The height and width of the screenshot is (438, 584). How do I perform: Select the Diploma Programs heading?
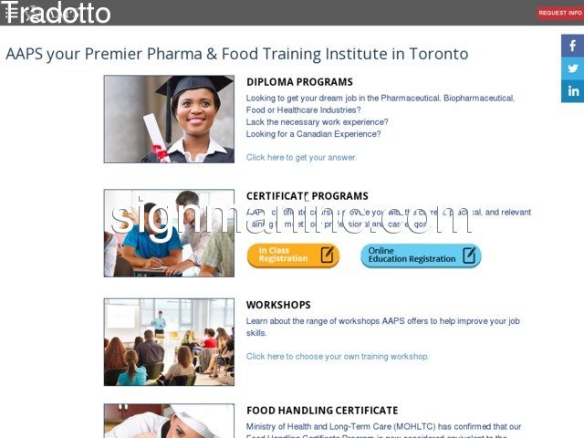299,82
